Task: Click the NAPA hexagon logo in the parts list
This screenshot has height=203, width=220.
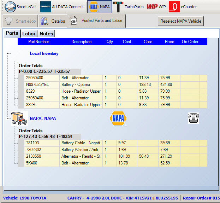Action: (118, 118)
